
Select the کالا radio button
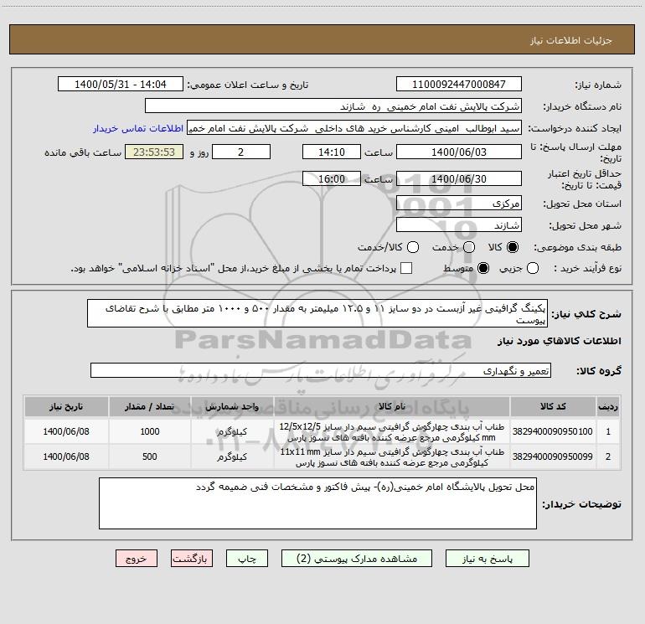pos(513,247)
